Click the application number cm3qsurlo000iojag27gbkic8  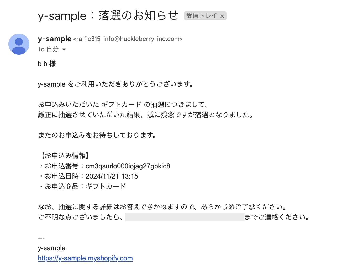pyautogui.click(x=128, y=166)
